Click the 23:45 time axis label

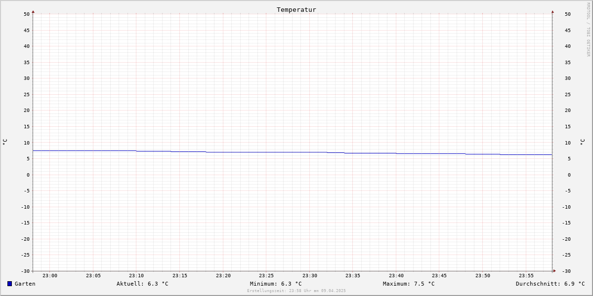[x=439, y=276]
